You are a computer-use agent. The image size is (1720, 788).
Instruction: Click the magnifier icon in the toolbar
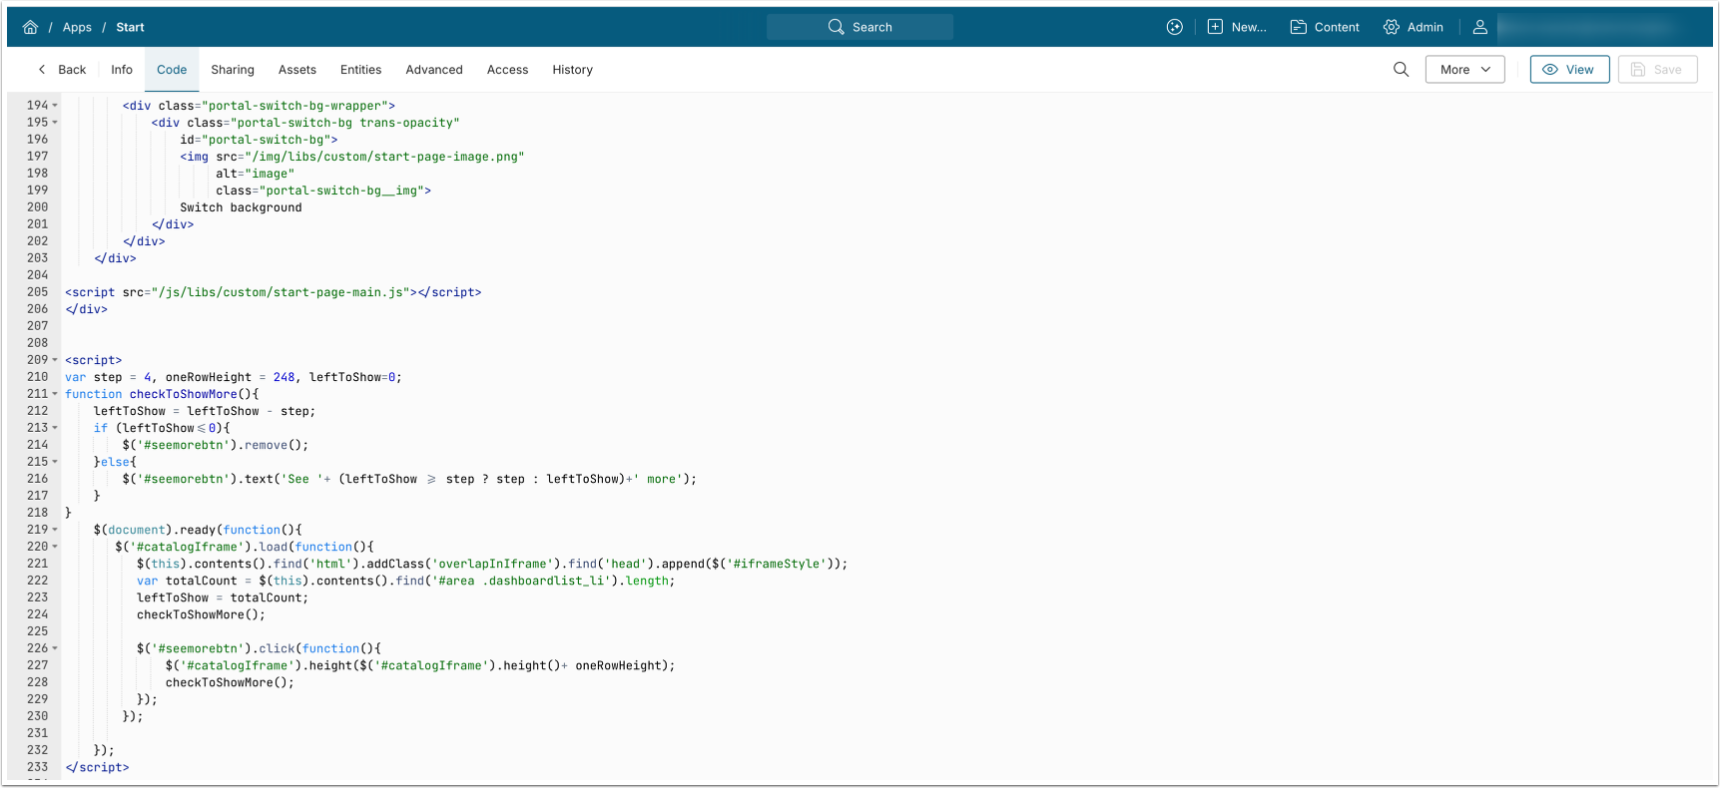click(x=1401, y=69)
